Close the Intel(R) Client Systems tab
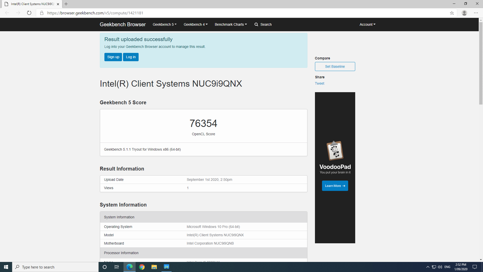The width and height of the screenshot is (483, 272). click(58, 4)
